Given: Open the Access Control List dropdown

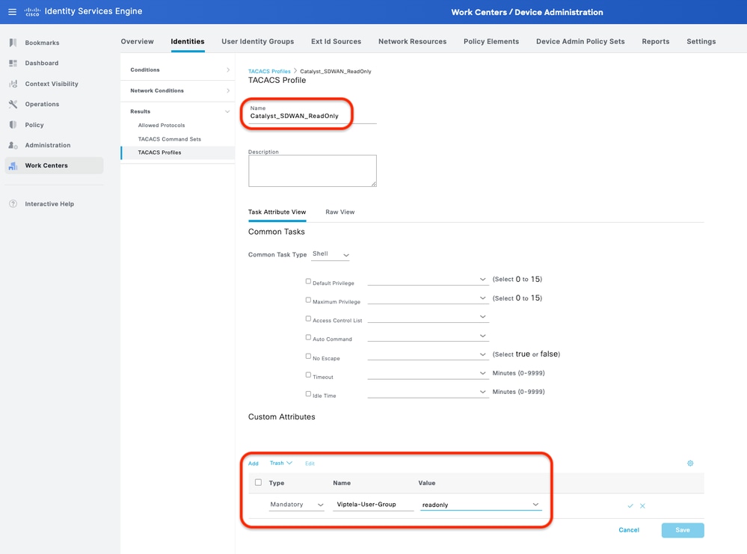Looking at the screenshot, I should point(428,316).
